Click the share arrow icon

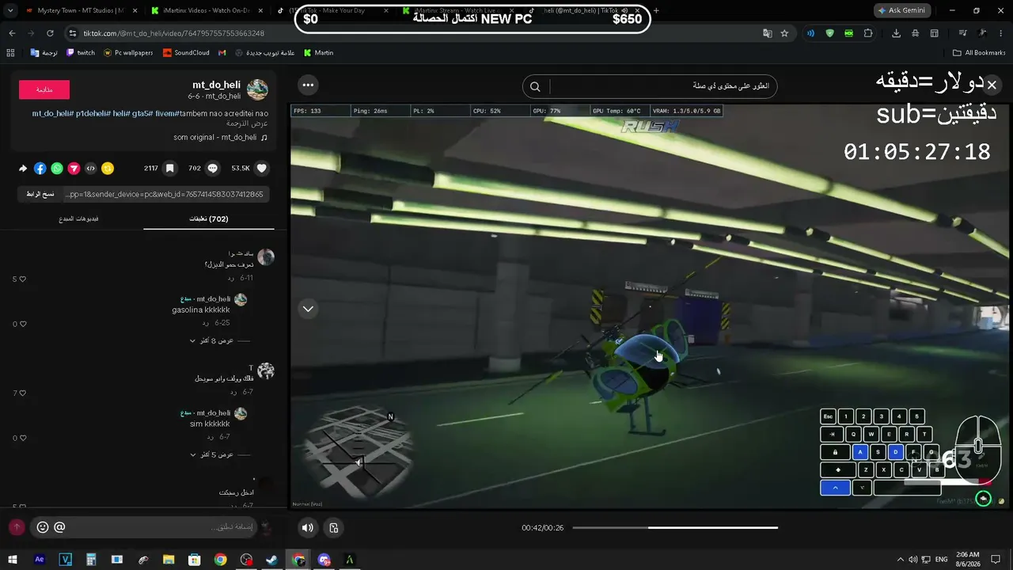coord(23,169)
